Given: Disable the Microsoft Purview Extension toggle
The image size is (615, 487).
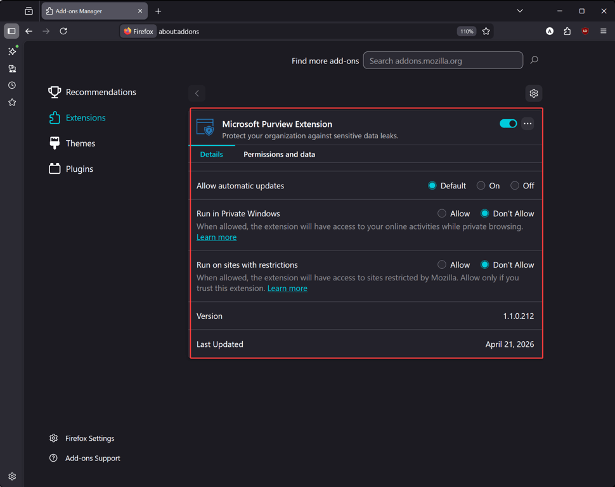Looking at the screenshot, I should pos(508,124).
